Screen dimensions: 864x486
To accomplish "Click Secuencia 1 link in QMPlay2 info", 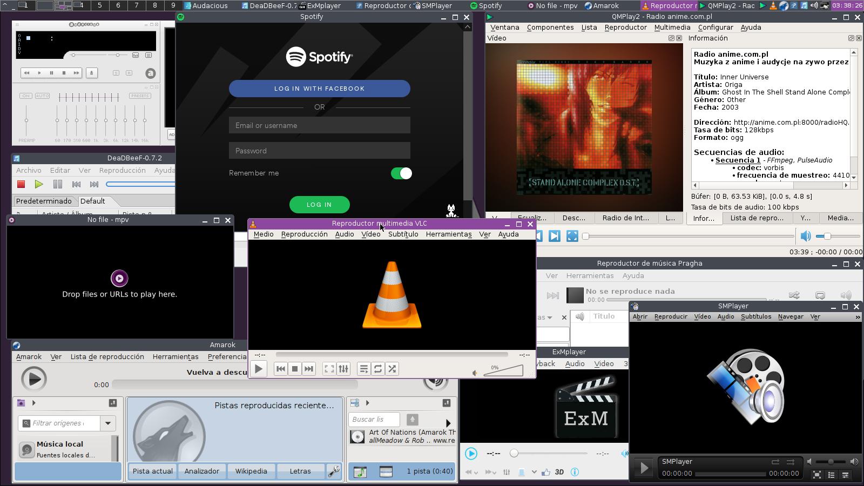I will [738, 160].
